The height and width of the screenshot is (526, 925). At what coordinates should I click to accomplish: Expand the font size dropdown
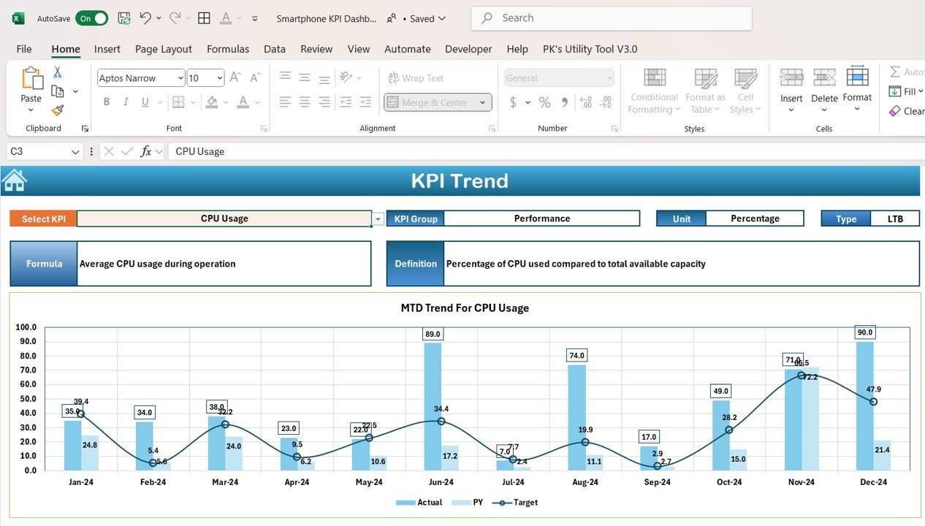(x=219, y=78)
